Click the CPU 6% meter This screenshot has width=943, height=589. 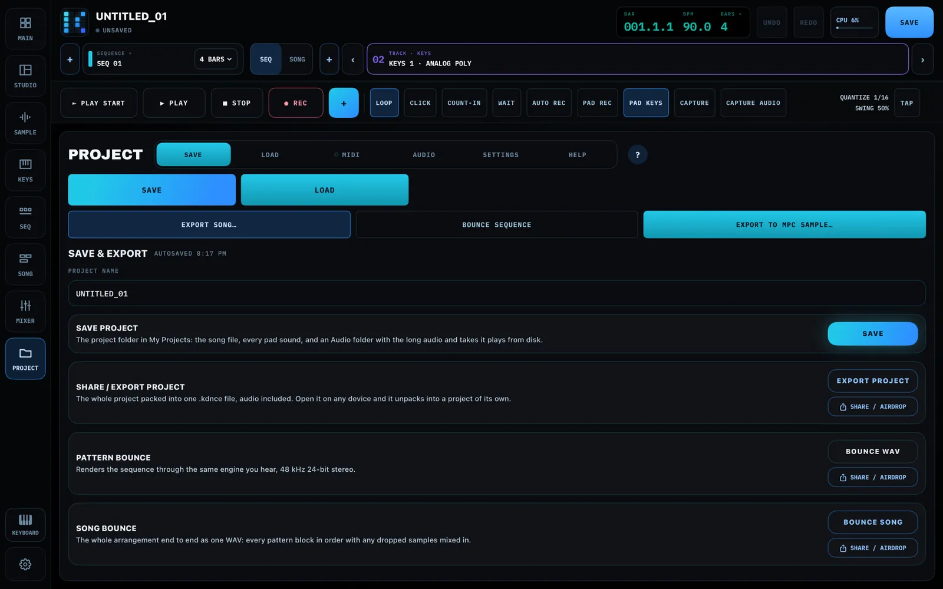855,22
